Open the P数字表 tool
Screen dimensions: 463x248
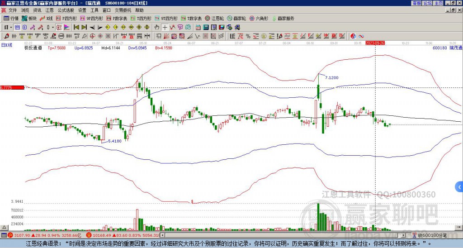coord(117,18)
